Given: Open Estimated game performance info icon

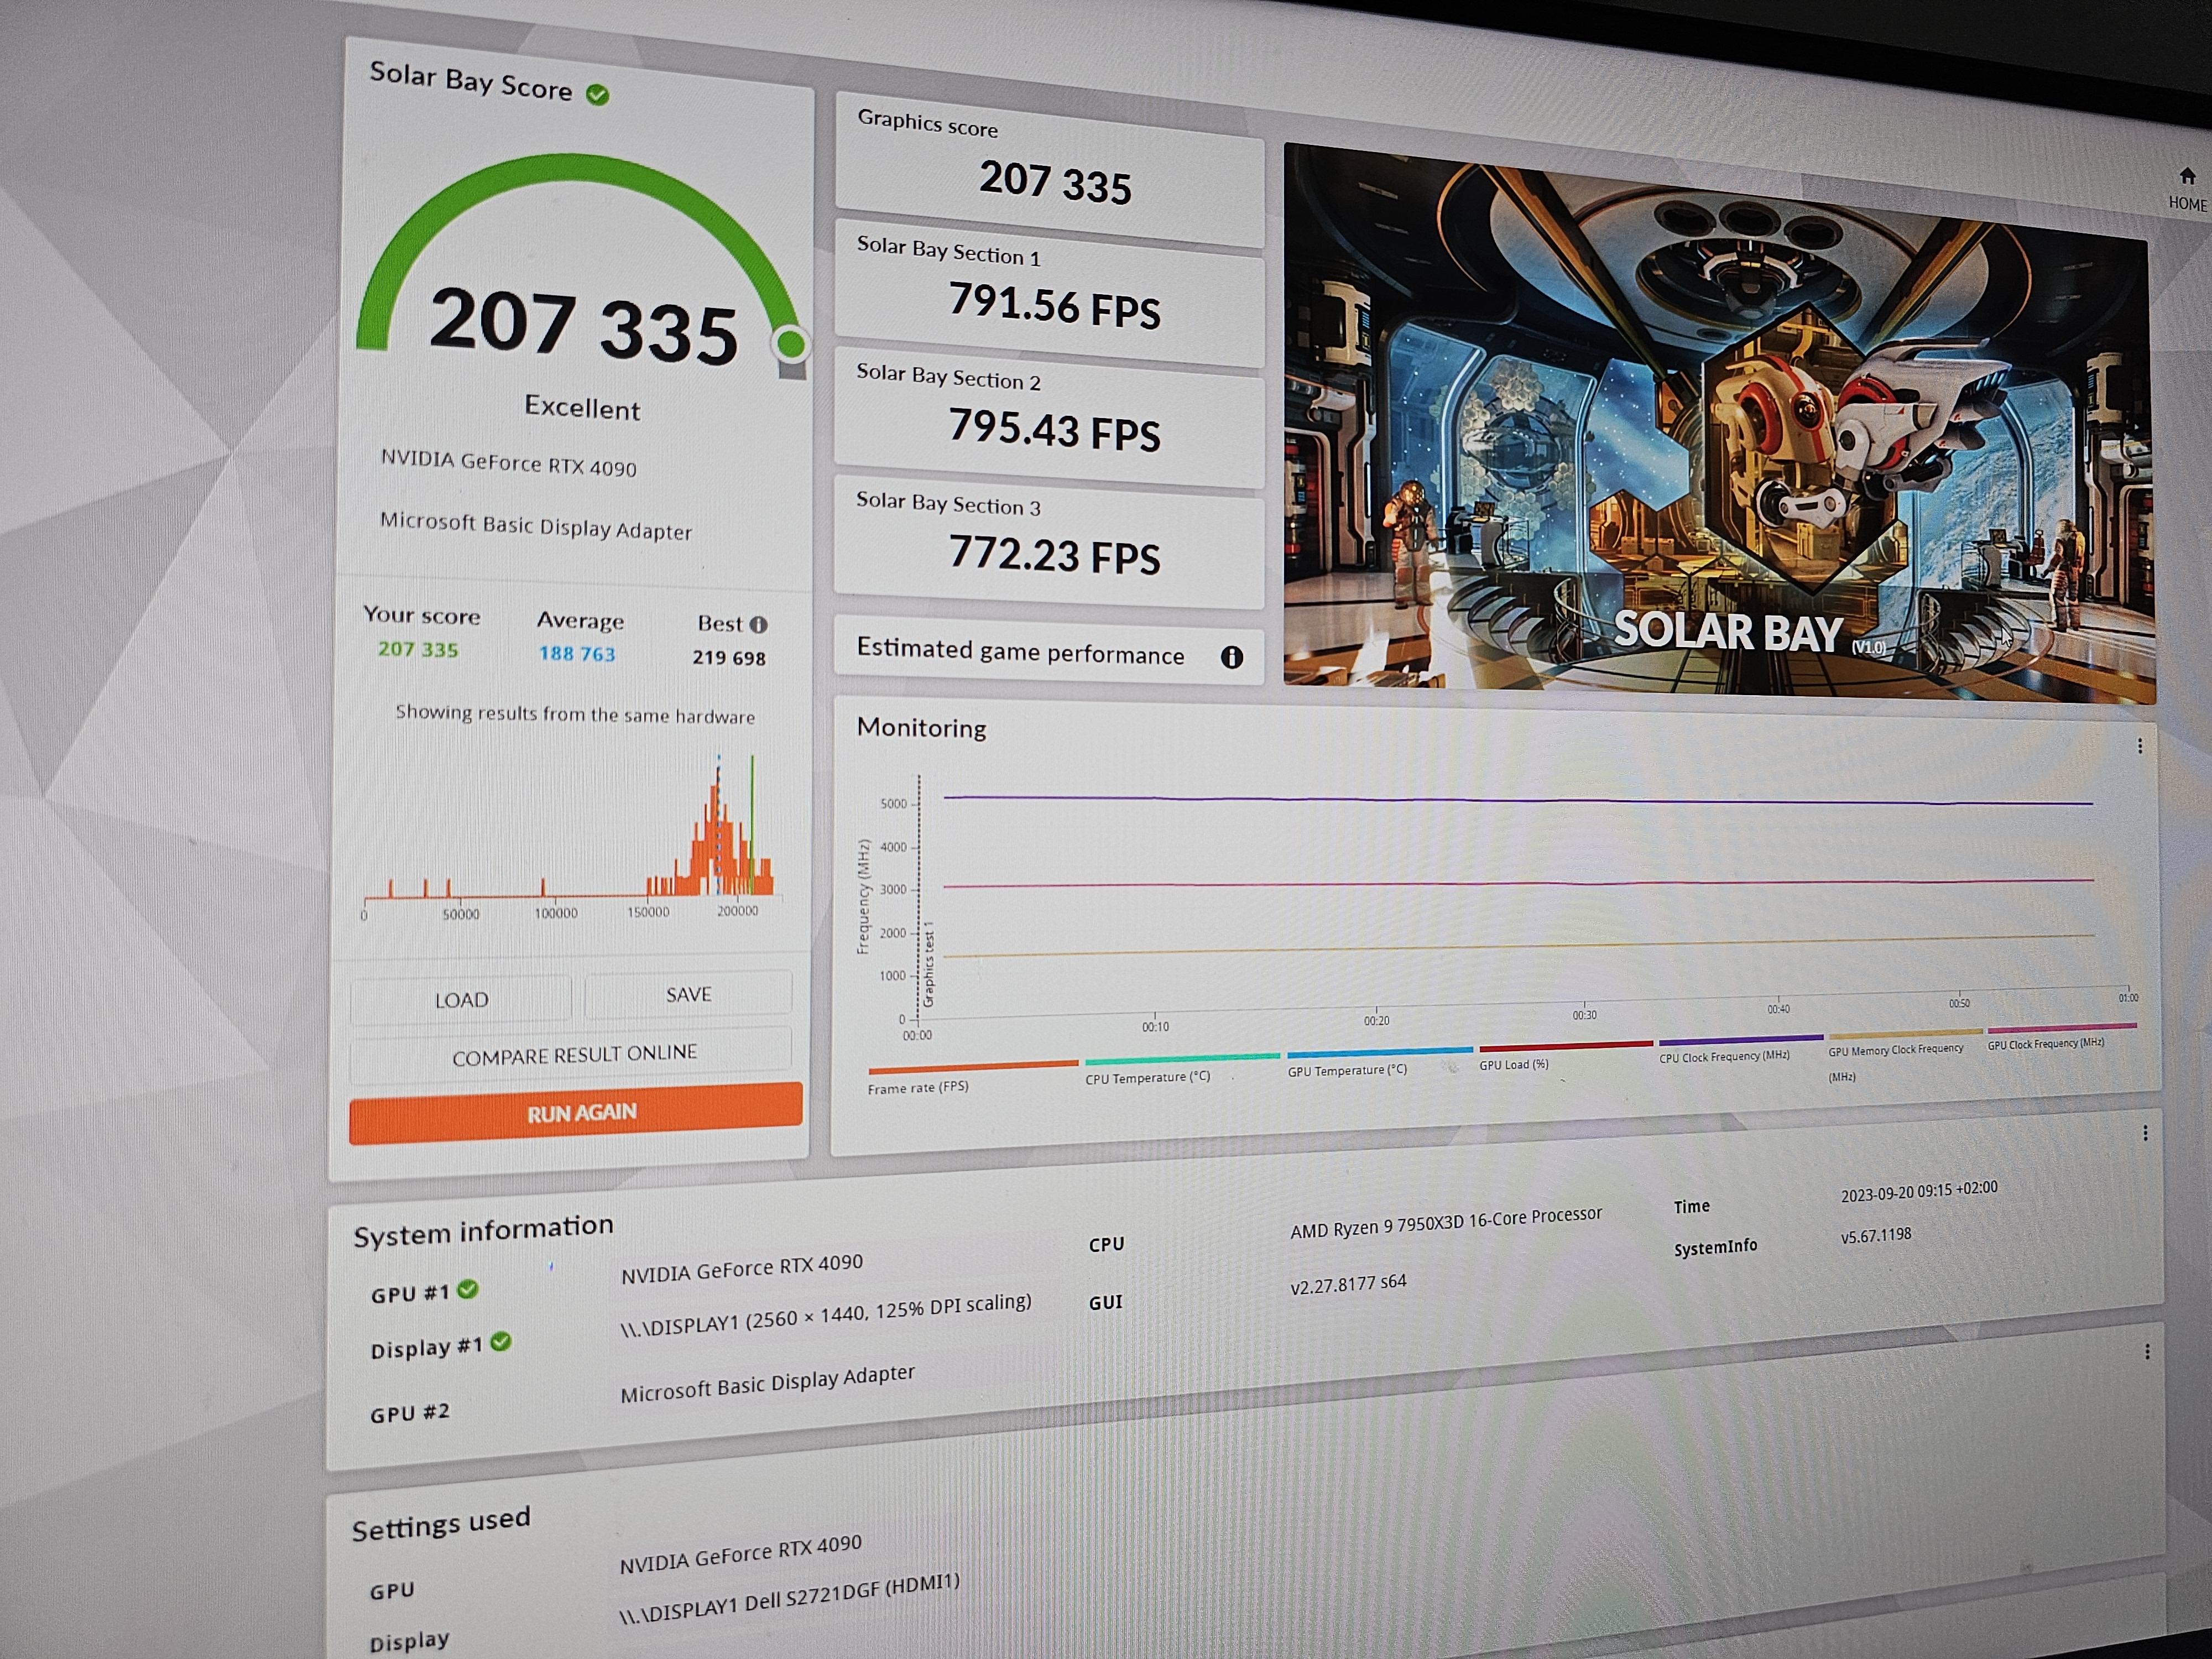Looking at the screenshot, I should point(1232,657).
